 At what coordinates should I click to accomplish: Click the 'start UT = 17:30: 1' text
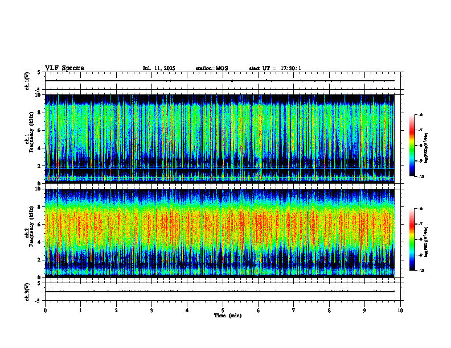point(275,68)
